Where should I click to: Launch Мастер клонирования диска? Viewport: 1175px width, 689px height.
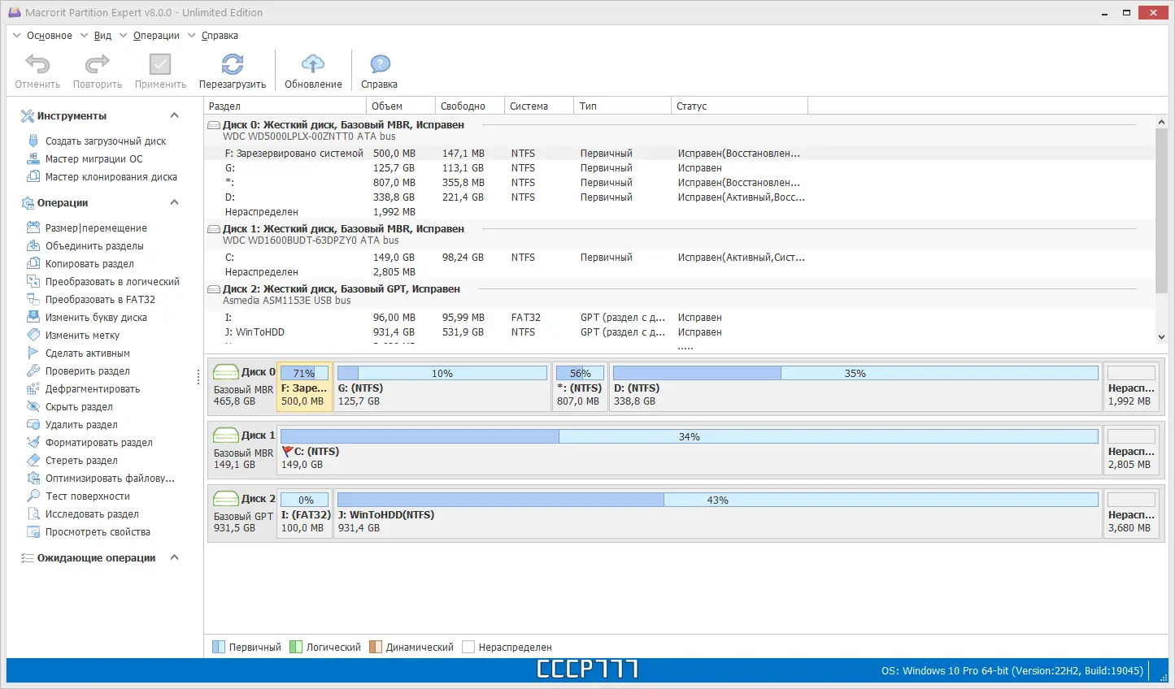click(102, 176)
